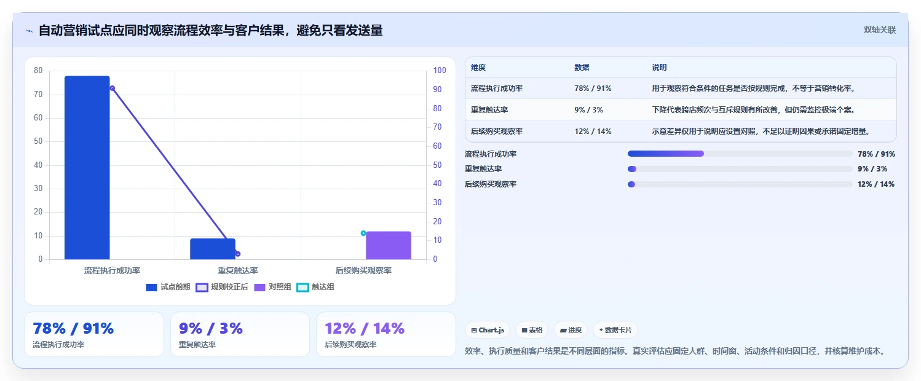Click the line point above the 流程执行成功率 bar
The width and height of the screenshot is (921, 381).
tap(112, 88)
